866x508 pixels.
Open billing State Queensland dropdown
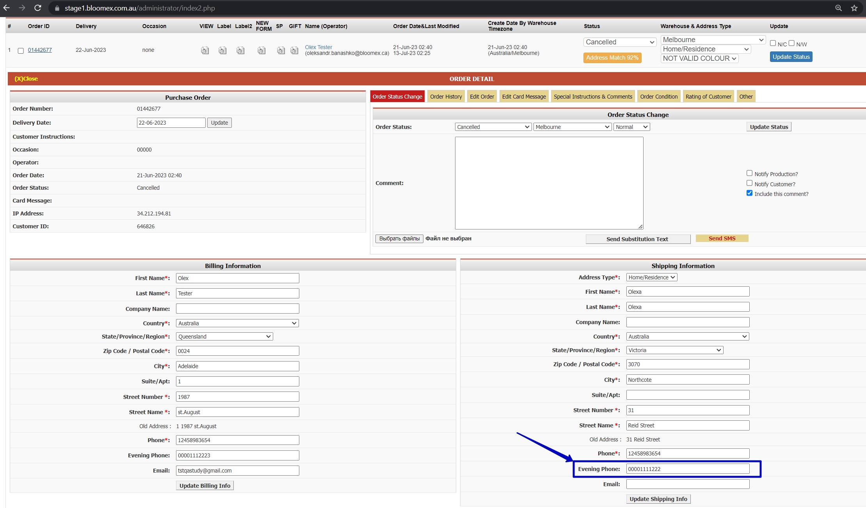click(224, 337)
